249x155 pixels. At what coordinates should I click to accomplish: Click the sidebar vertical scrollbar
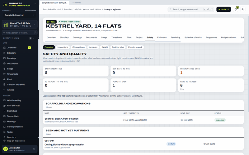click(38, 64)
